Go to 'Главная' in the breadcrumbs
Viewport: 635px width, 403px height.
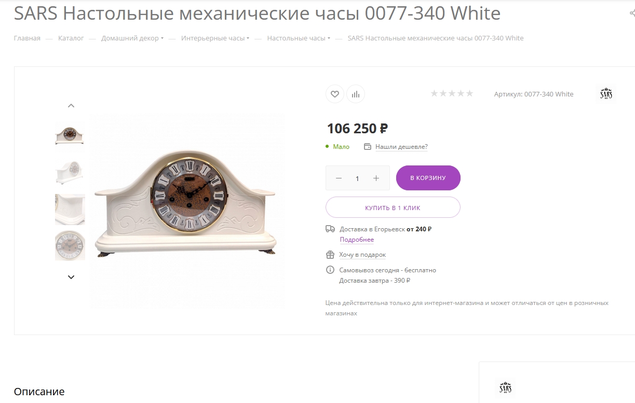[x=27, y=38]
